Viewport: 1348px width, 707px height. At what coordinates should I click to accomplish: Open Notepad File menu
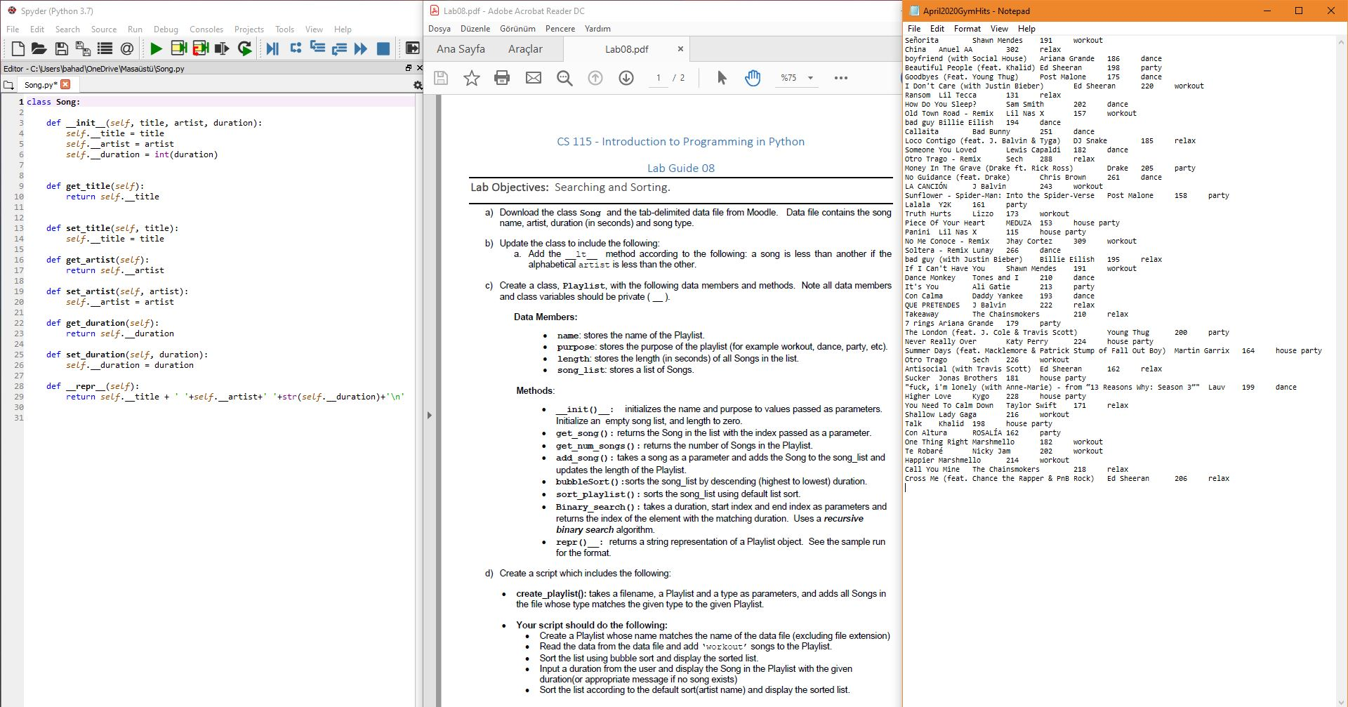point(914,29)
